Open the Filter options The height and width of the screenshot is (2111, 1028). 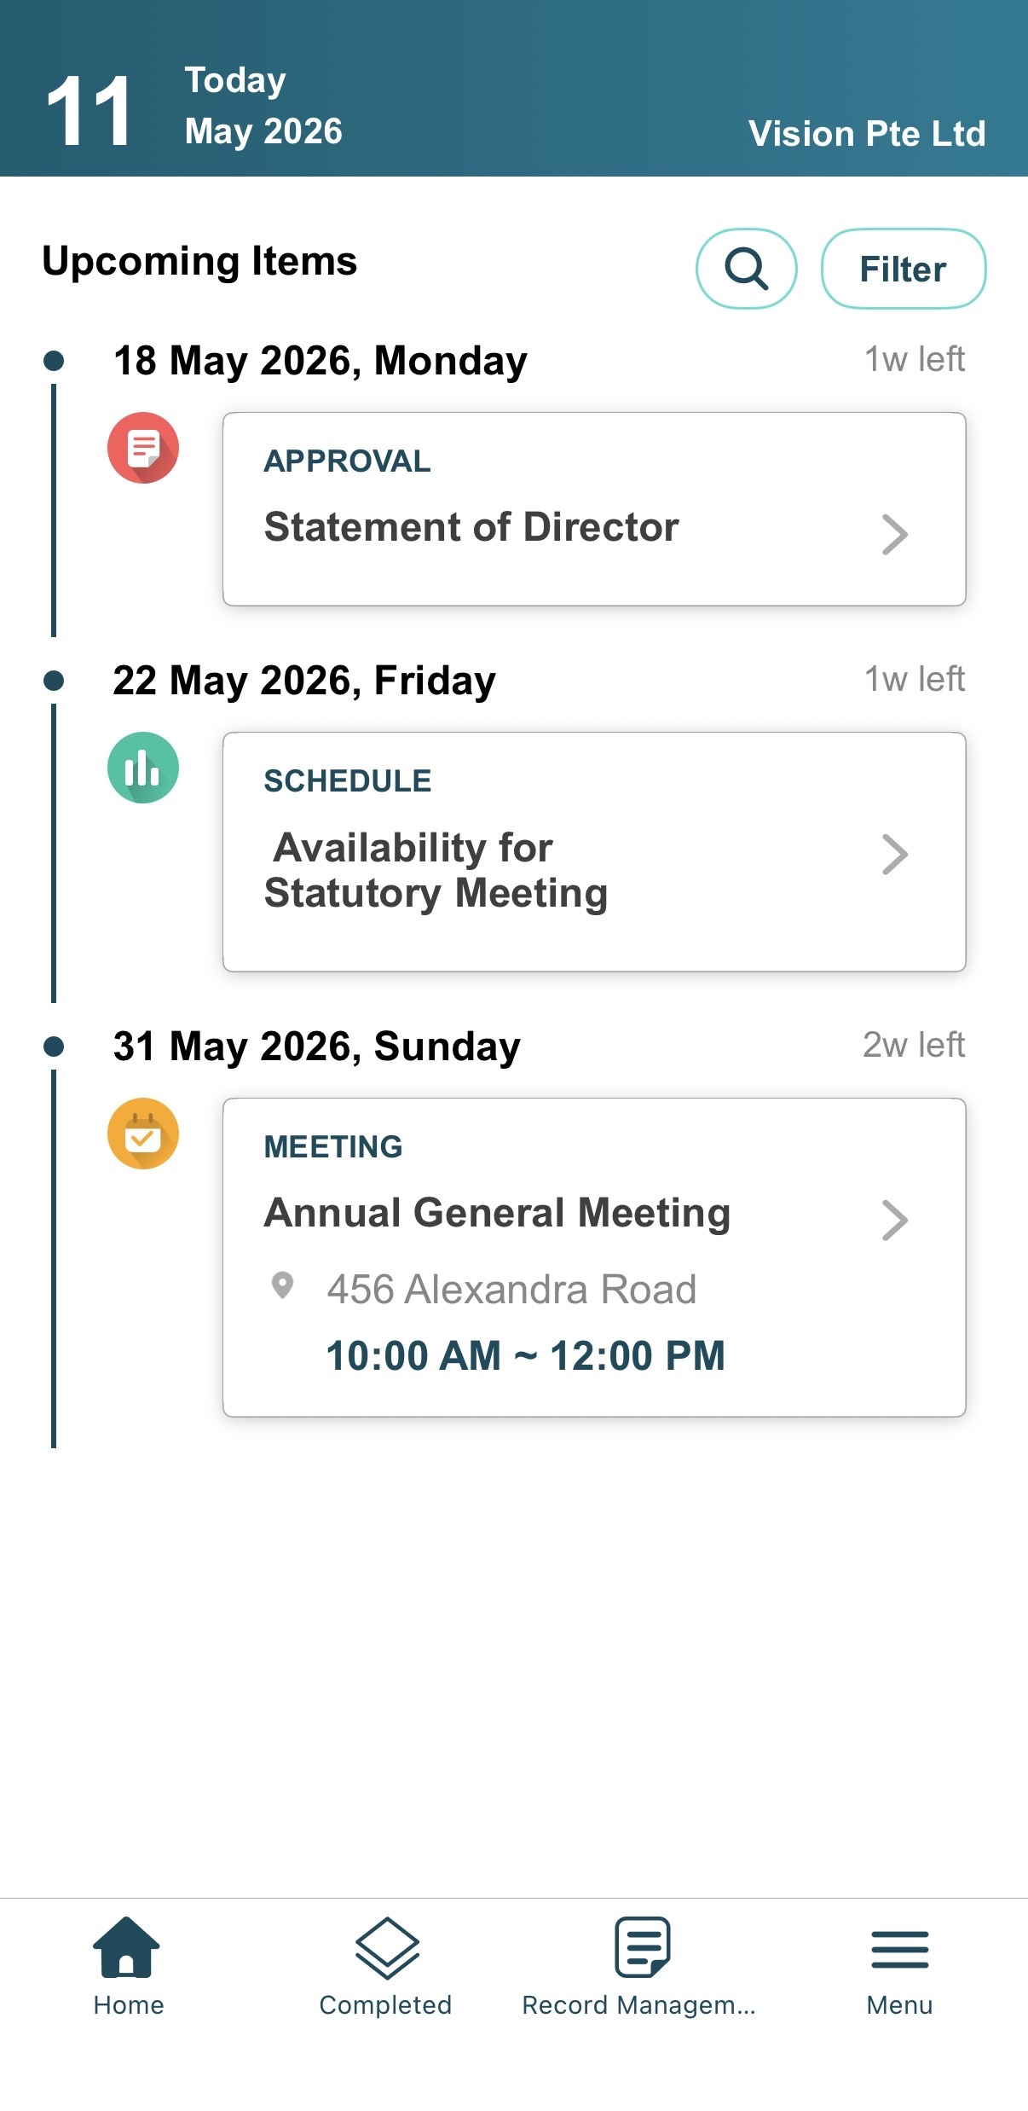[x=904, y=269]
